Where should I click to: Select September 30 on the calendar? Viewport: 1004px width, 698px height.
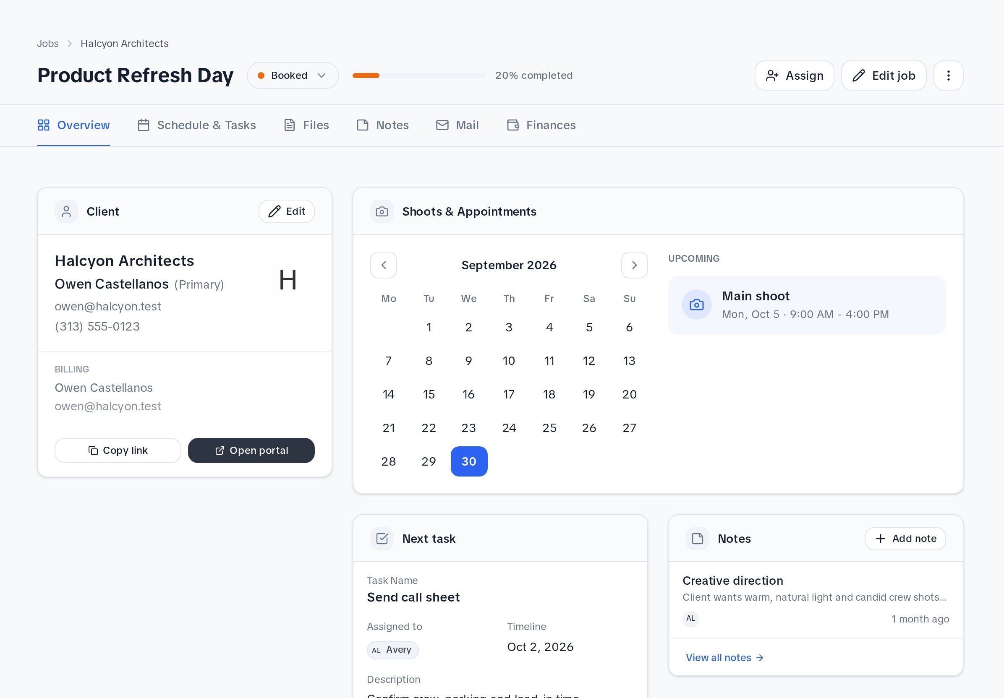tap(469, 461)
